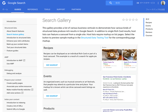Open the all-services list menu
168x112 pixels.
[146, 3]
